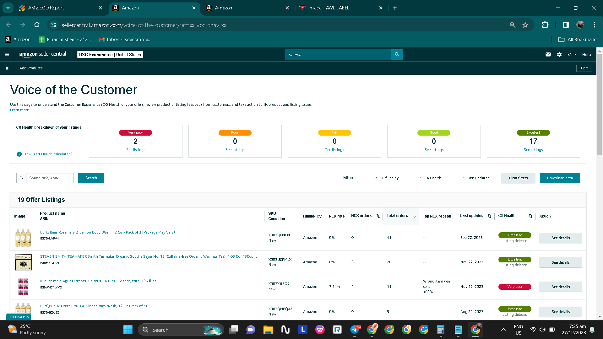The image size is (603, 339).
Task: Reload the page with browser refresh icon
Action: pos(37,25)
